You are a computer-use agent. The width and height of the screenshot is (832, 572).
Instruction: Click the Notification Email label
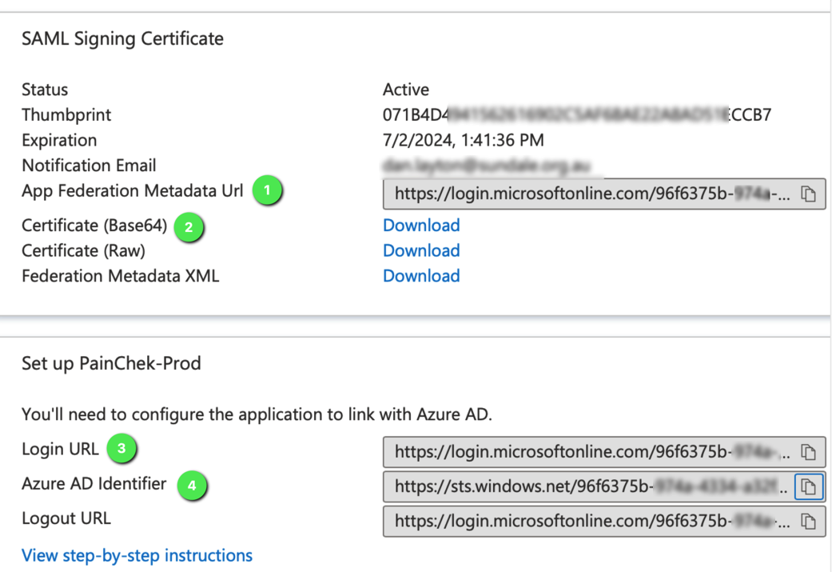click(90, 166)
